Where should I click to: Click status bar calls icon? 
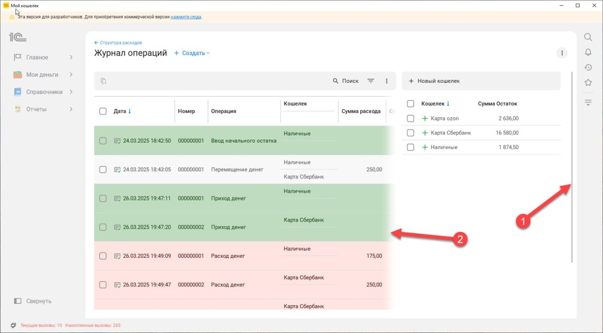point(13,325)
